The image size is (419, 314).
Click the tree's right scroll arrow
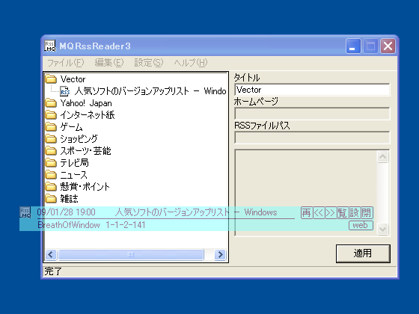click(221, 254)
